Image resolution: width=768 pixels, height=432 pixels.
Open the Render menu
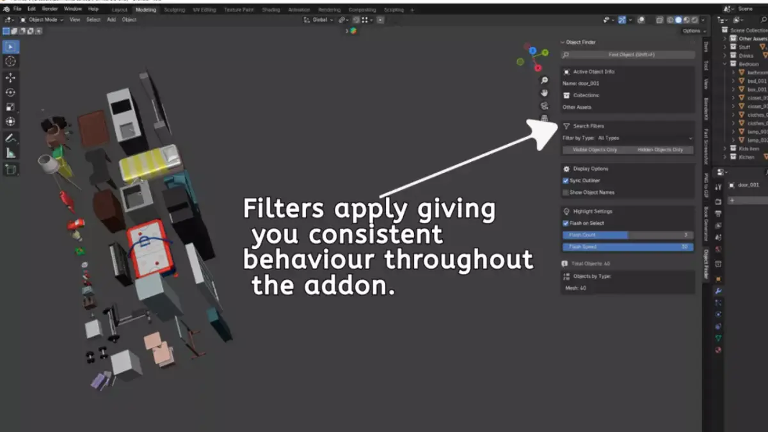click(50, 9)
